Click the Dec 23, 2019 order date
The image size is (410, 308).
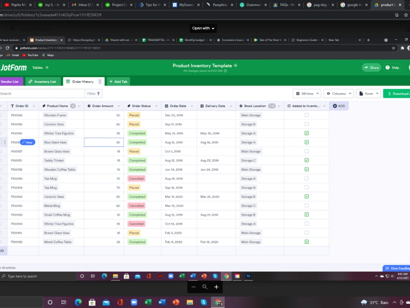coord(174,115)
